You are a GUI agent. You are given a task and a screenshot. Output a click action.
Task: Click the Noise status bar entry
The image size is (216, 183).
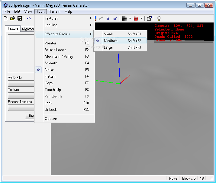pos(173,178)
